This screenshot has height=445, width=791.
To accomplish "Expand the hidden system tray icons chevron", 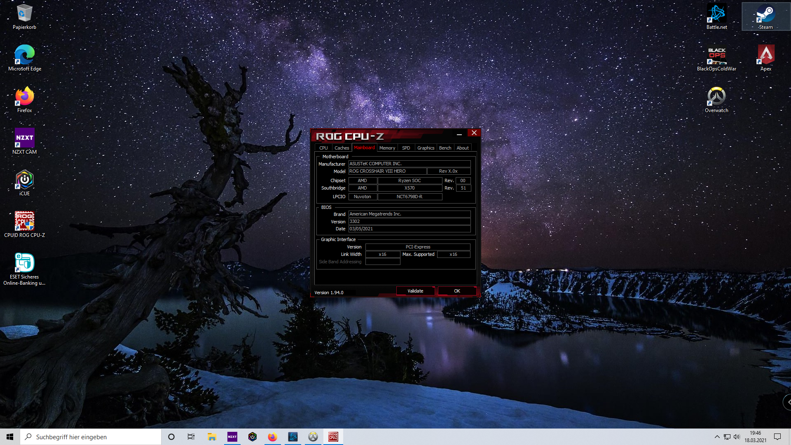I will tap(717, 437).
